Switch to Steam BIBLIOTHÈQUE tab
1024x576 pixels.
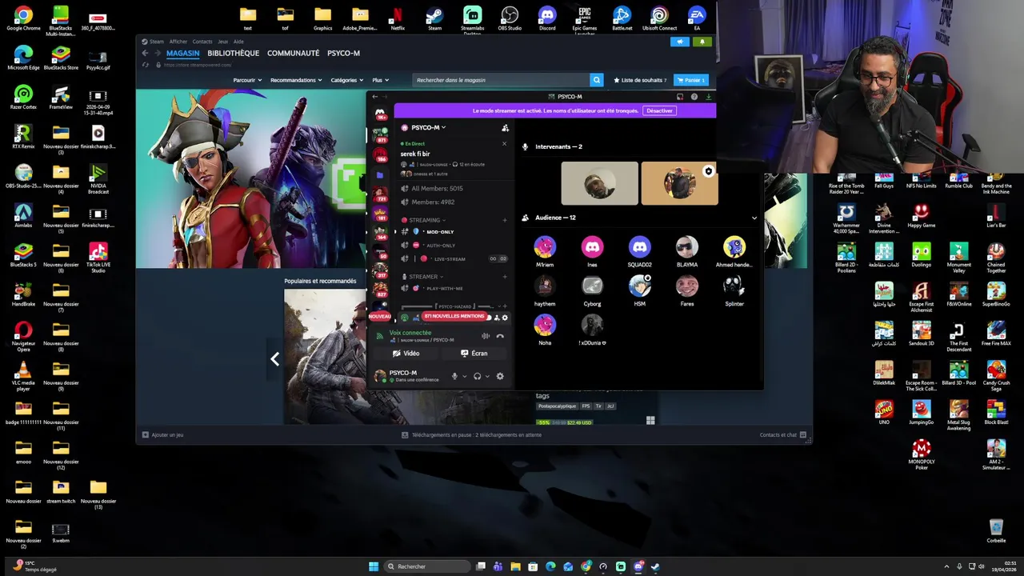point(233,53)
